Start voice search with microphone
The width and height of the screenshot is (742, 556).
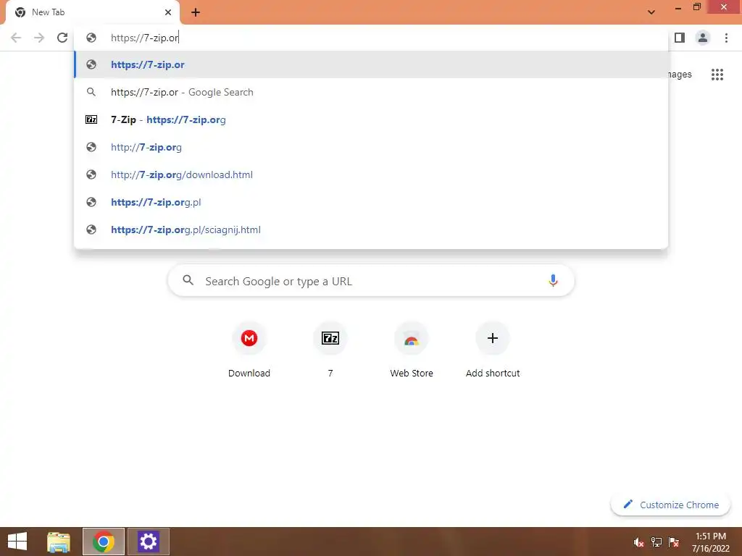tap(553, 281)
